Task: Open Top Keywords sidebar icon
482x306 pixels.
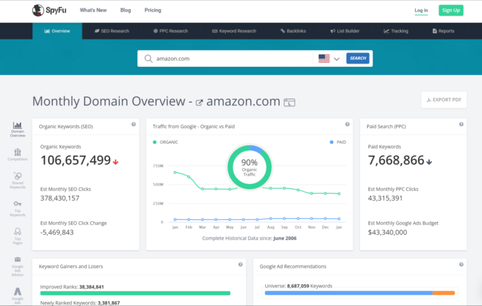Action: click(17, 207)
